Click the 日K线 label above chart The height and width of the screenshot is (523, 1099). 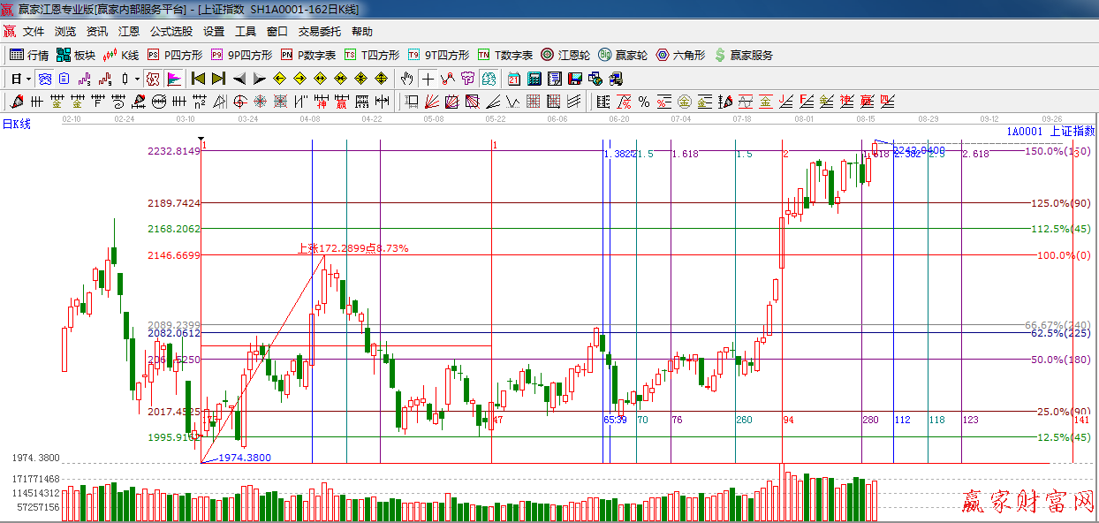pos(16,124)
